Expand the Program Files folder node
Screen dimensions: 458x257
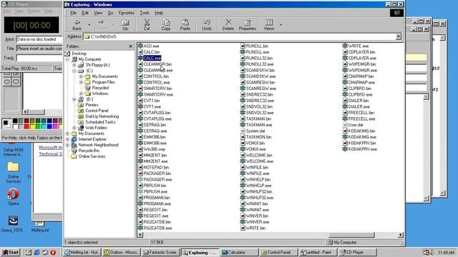pos(81,82)
